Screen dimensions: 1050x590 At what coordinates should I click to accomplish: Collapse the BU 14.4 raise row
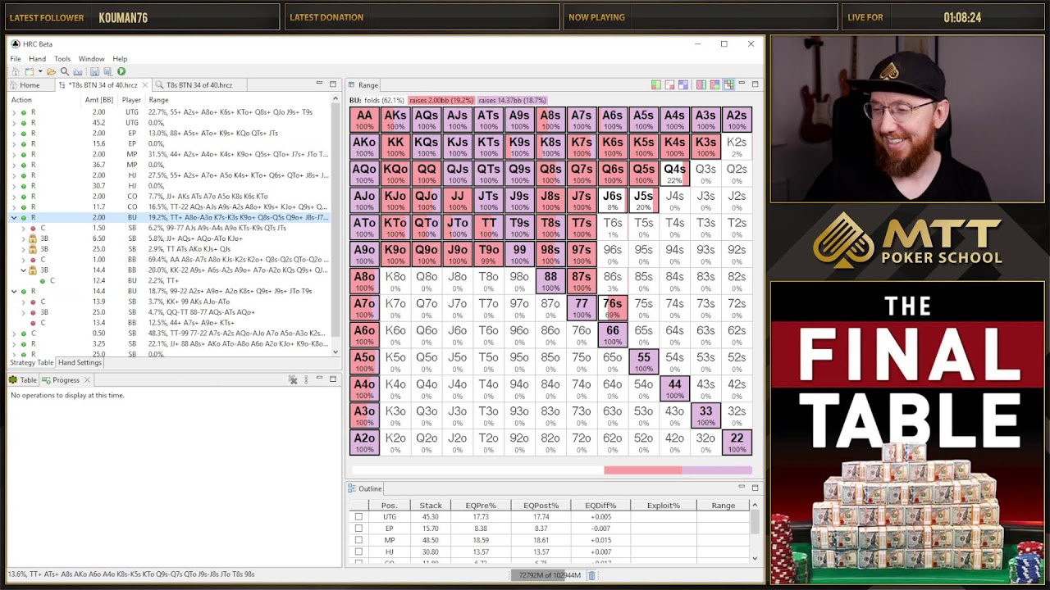14,291
